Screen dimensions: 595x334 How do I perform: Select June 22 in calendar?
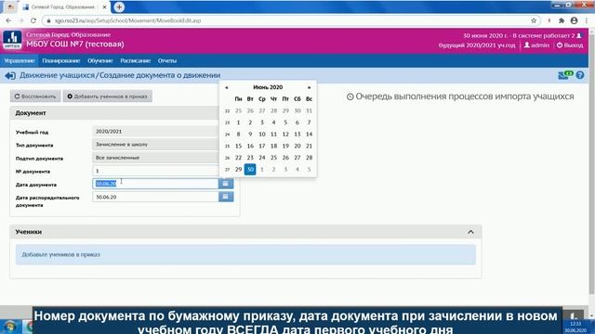click(x=238, y=158)
